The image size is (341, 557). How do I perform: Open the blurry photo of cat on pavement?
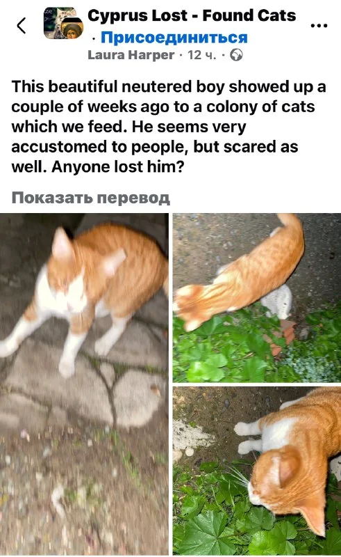point(84,384)
